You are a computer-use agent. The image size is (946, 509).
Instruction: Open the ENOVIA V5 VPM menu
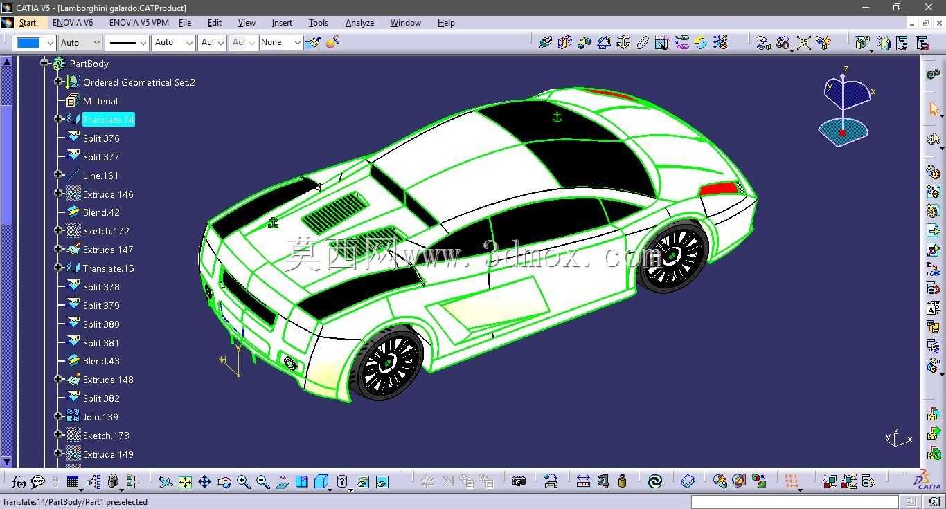coord(139,23)
